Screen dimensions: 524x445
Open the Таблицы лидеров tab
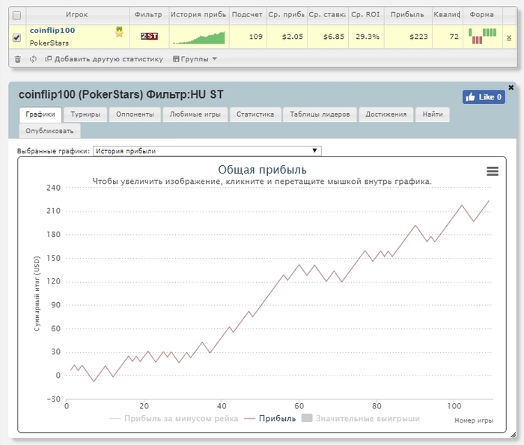[x=320, y=114]
